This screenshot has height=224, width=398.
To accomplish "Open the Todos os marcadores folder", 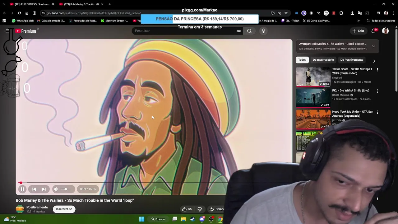I will [x=381, y=21].
